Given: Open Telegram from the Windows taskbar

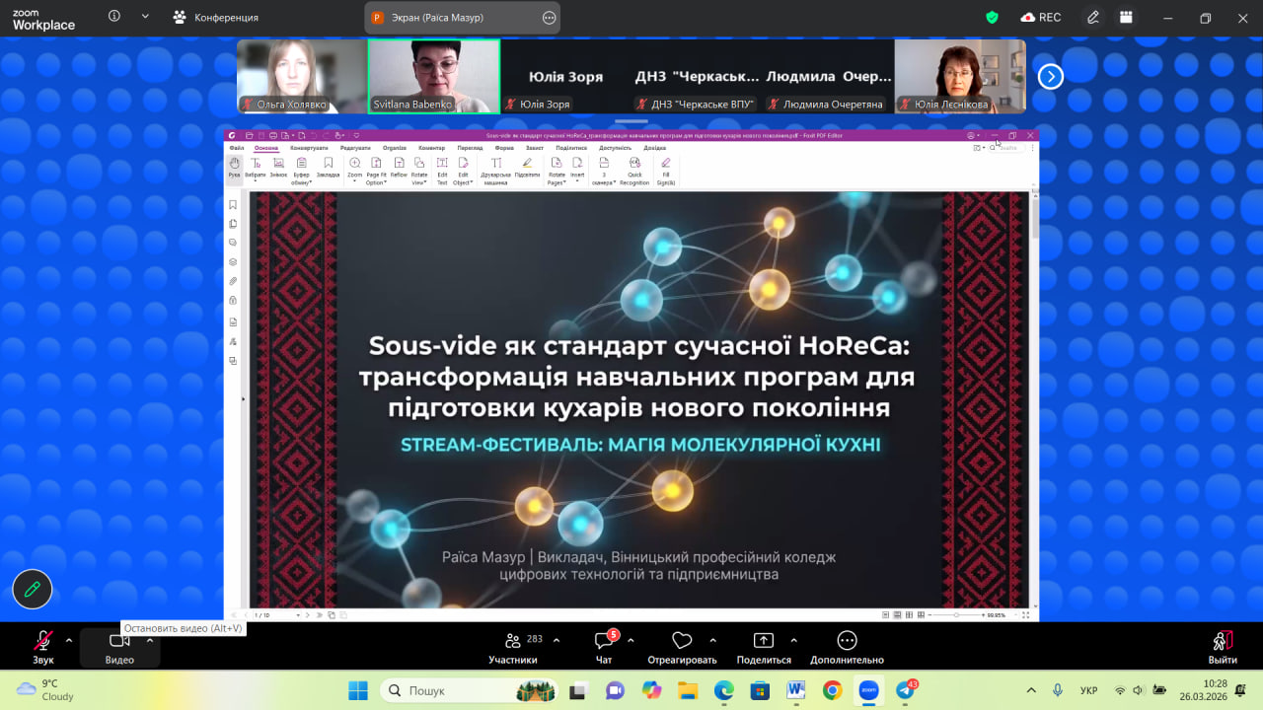Looking at the screenshot, I should (905, 690).
